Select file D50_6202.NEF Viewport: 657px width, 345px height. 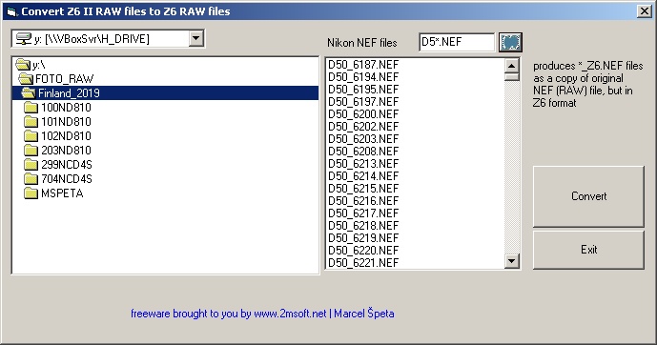pyautogui.click(x=363, y=127)
